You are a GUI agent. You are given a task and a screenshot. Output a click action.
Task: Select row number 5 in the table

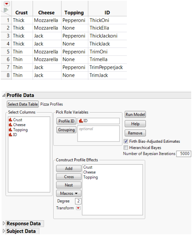pos(8,52)
